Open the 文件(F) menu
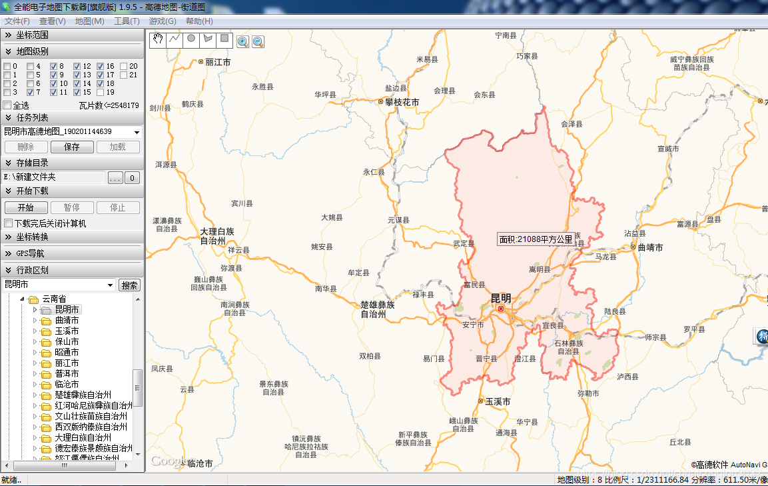Screen dimensions: 768x486 click(17, 21)
